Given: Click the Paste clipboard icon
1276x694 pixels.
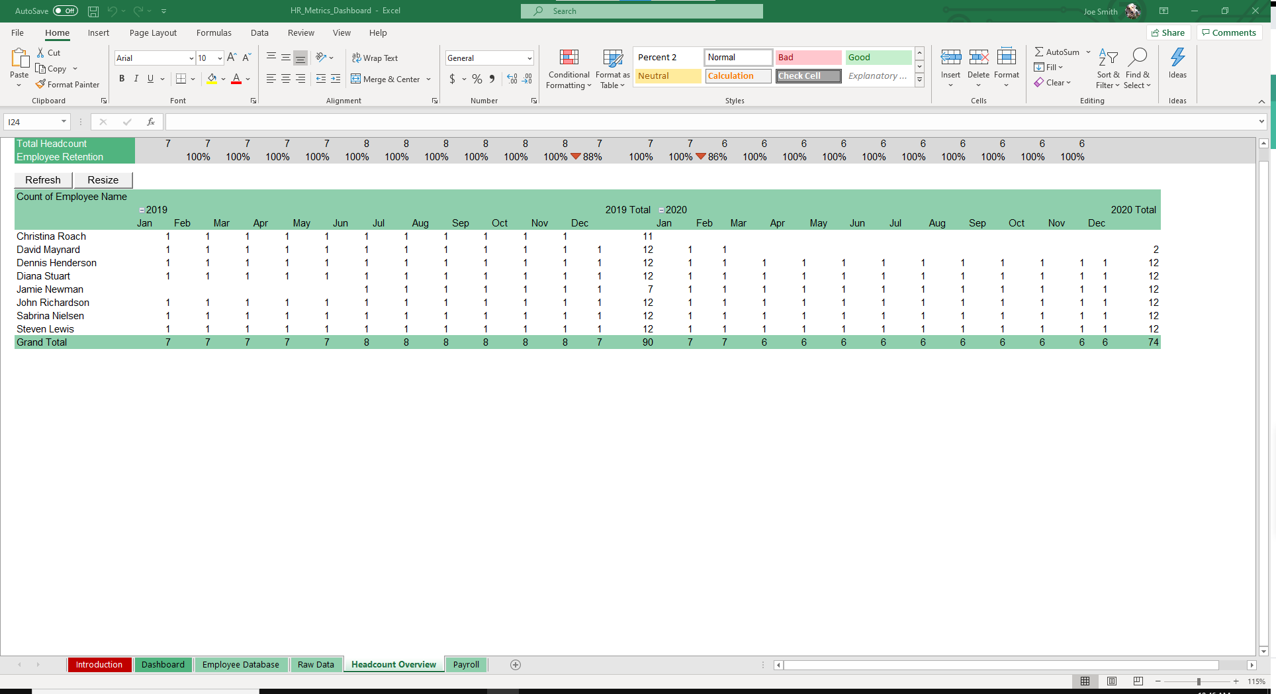Looking at the screenshot, I should click(19, 59).
